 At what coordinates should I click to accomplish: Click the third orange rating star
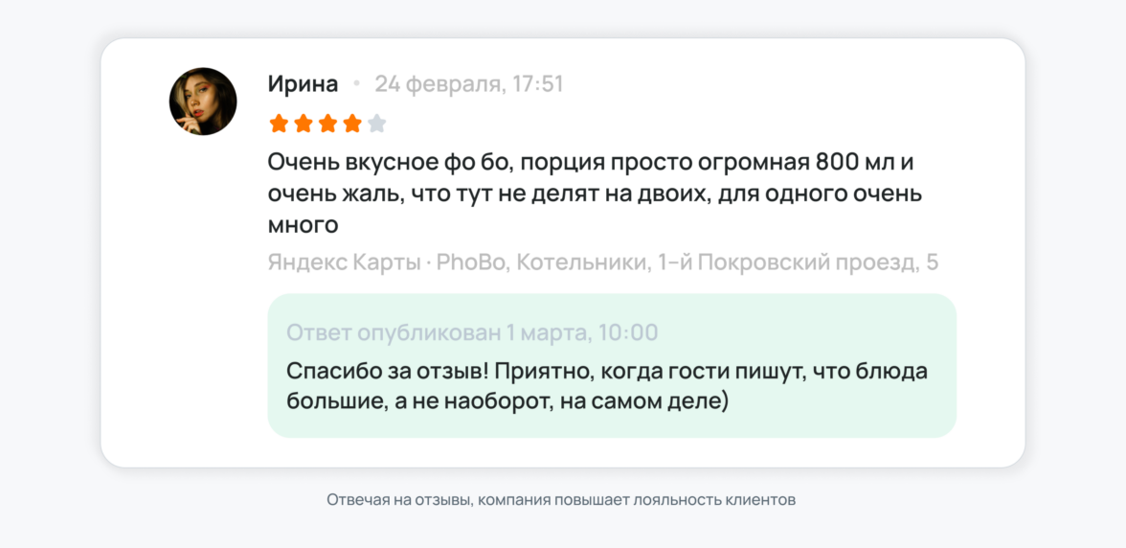328,123
